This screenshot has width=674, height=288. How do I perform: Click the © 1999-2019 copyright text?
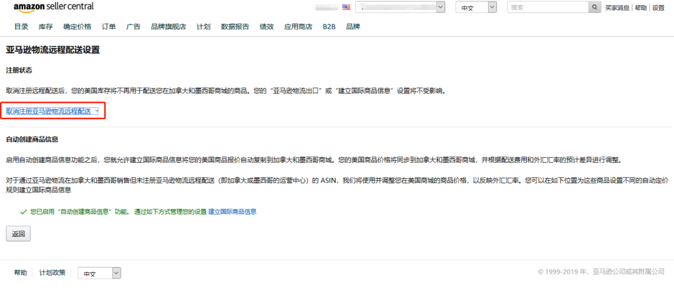click(602, 272)
